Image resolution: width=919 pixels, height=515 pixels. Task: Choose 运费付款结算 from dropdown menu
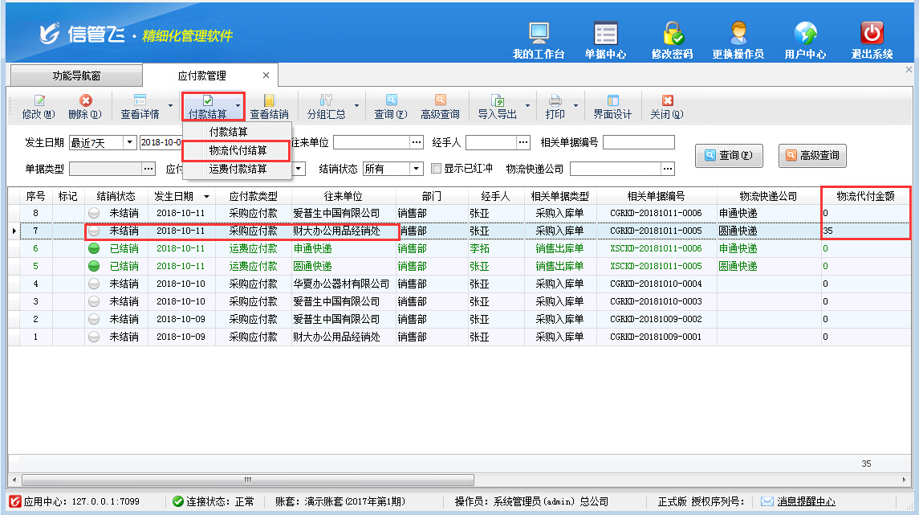238,170
